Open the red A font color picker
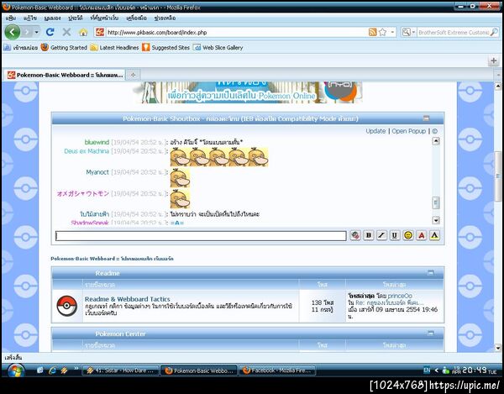 (422, 235)
